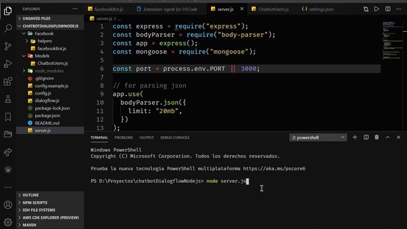Expand the SSH File Systems section

50,210
